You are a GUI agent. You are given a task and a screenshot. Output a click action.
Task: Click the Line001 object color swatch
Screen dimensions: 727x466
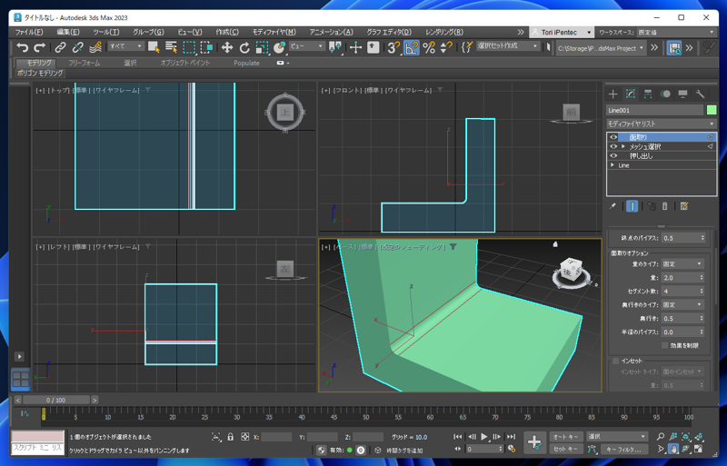coord(712,110)
